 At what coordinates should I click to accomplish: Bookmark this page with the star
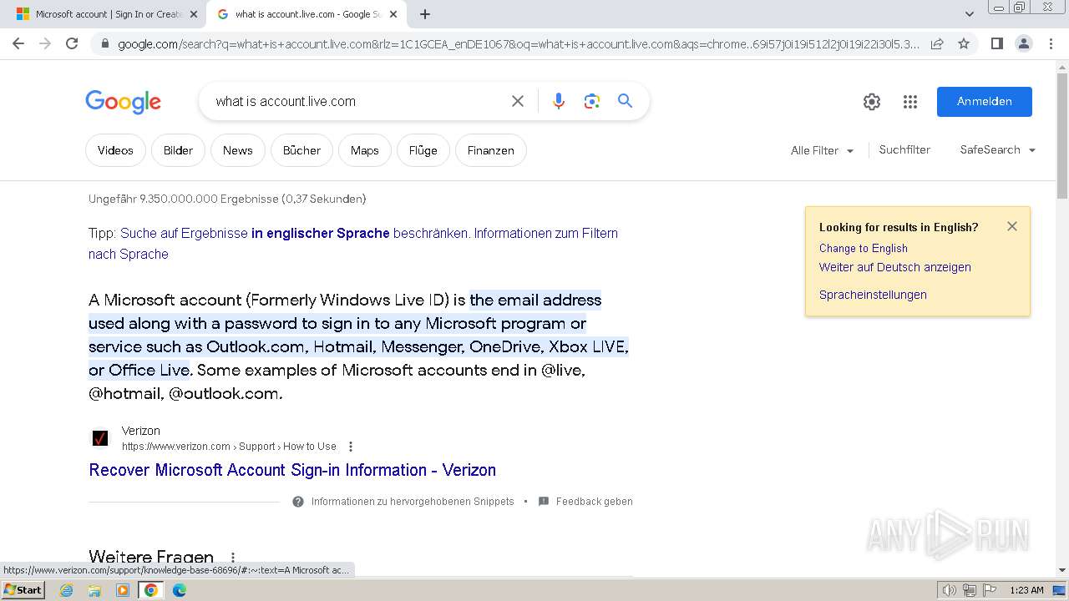pyautogui.click(x=964, y=43)
